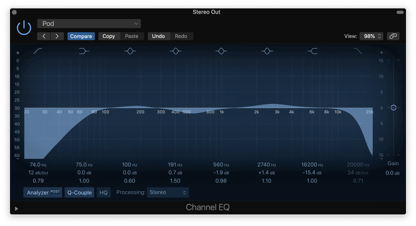Click the 16200 Hz frequency value
This screenshot has width=416, height=226.
tap(312, 165)
